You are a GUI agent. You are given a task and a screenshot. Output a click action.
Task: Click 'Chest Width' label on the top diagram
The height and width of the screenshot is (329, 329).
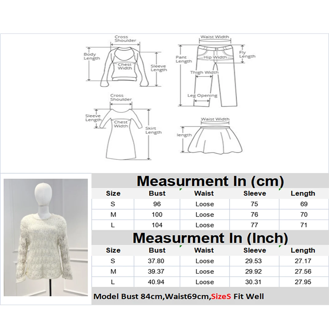pyautogui.click(x=125, y=66)
